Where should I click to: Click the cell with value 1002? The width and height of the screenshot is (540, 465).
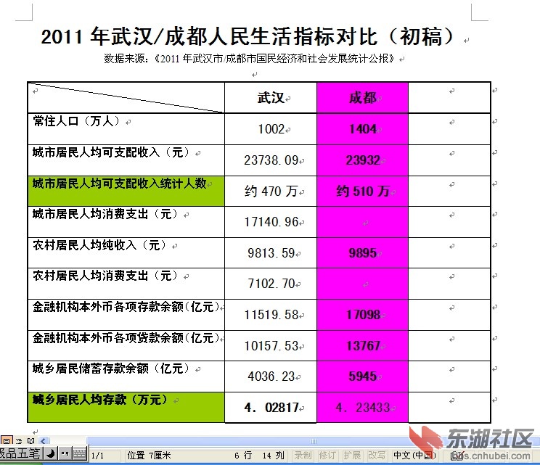click(x=271, y=129)
